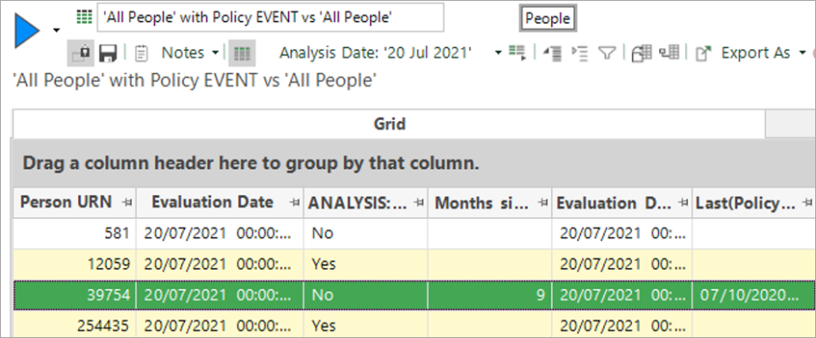Select the Grid tab
Screen dimensions: 816x338
(x=389, y=124)
